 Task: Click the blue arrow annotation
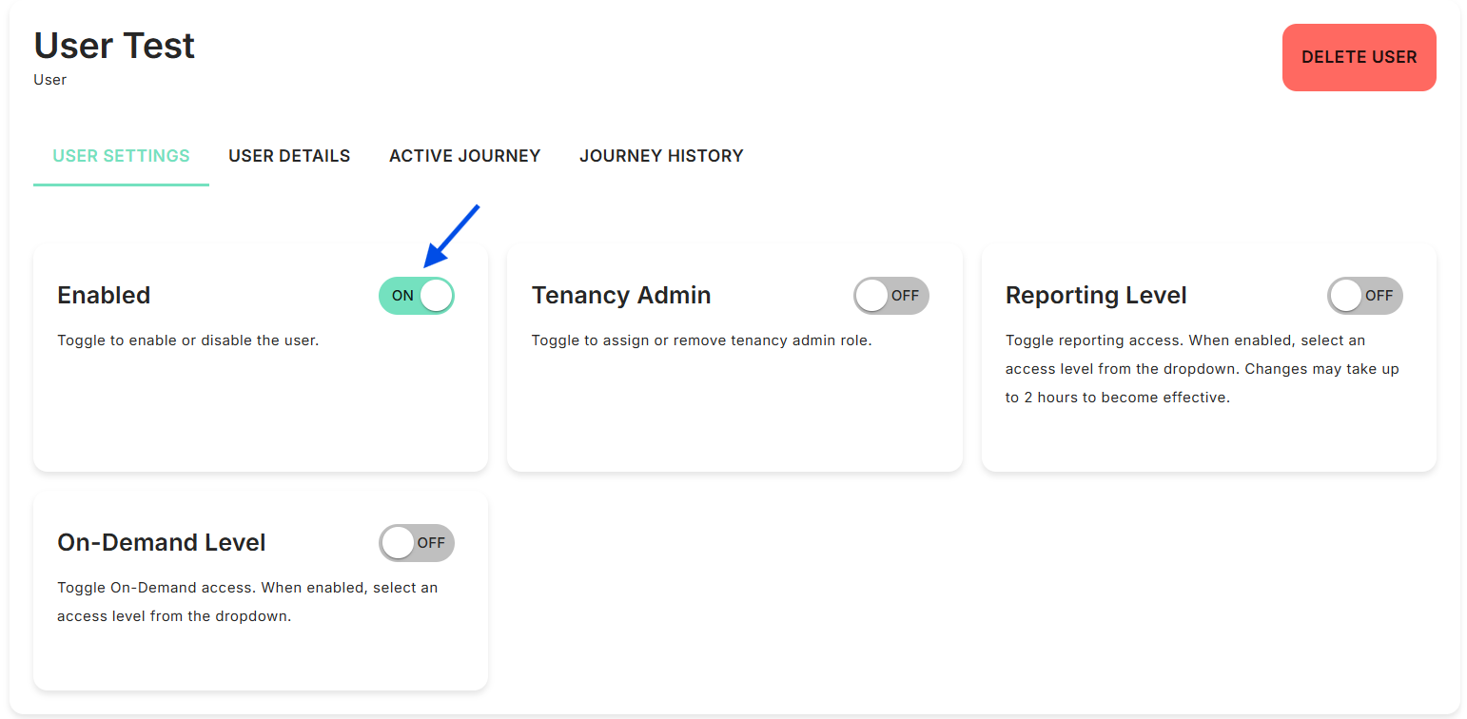click(x=451, y=235)
